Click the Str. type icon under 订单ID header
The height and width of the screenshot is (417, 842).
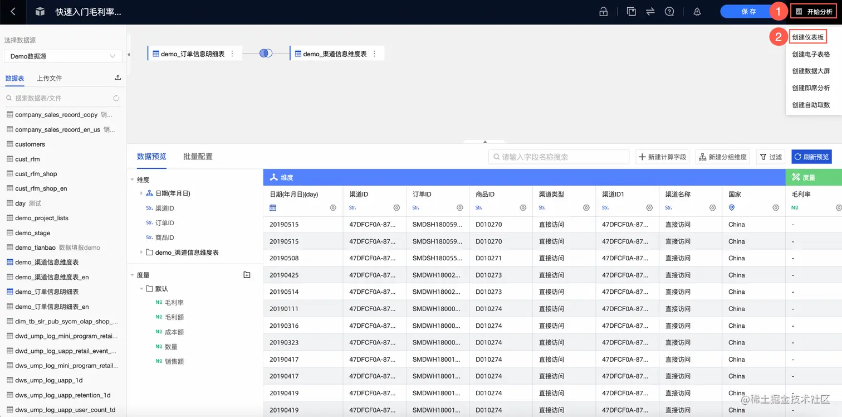pos(416,207)
